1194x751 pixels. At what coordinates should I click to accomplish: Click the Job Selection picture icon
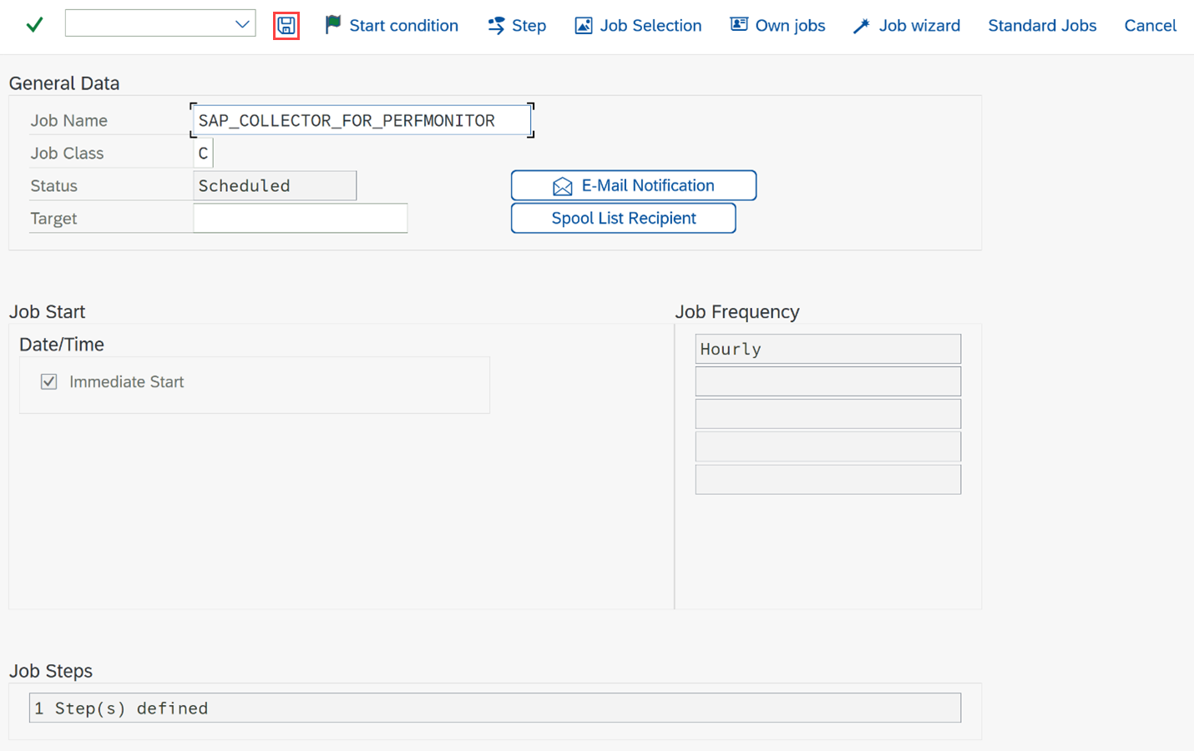(x=584, y=26)
